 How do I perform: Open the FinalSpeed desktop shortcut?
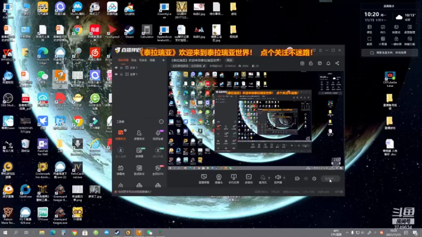[112, 32]
